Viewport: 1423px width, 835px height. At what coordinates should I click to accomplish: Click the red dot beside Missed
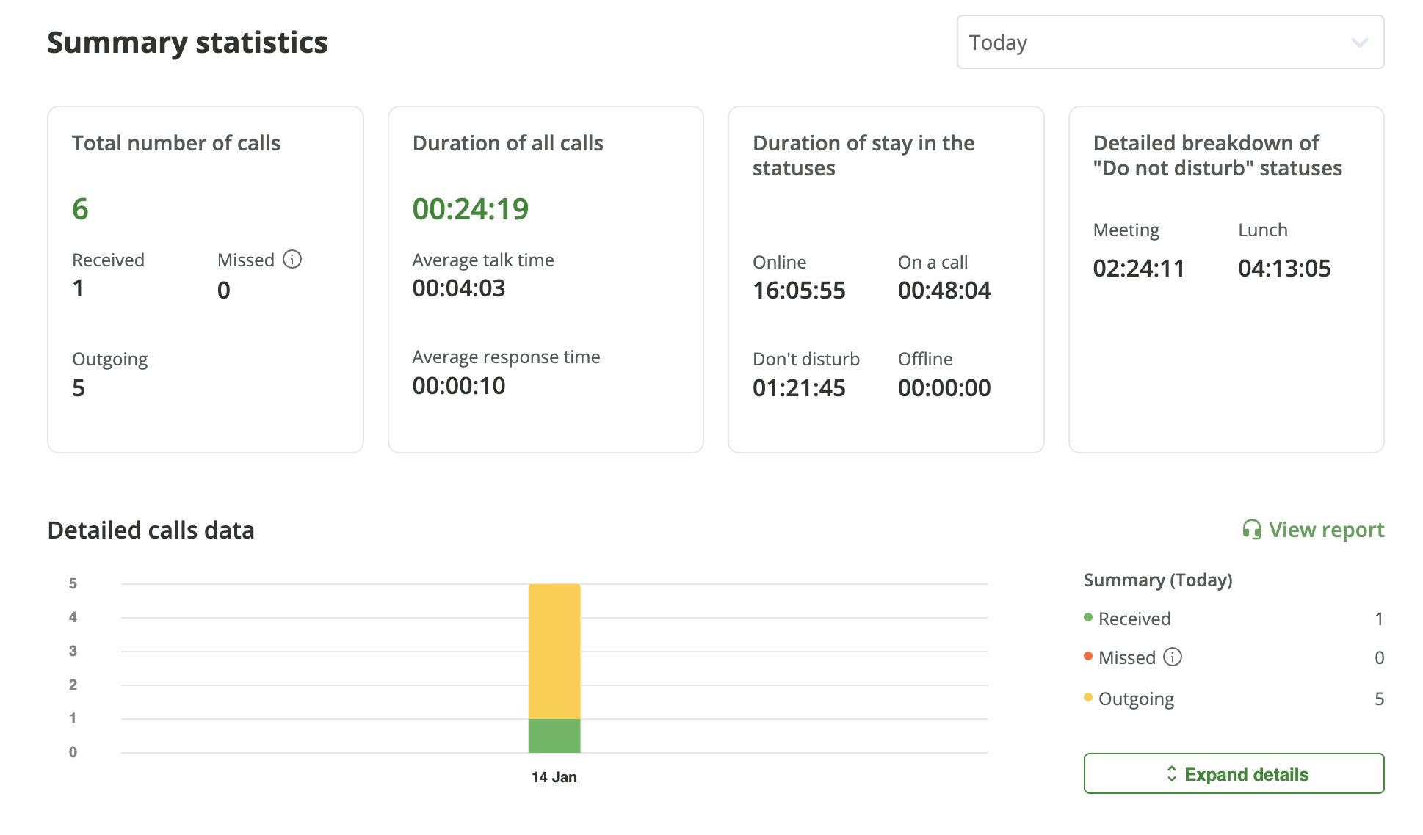tap(1087, 657)
